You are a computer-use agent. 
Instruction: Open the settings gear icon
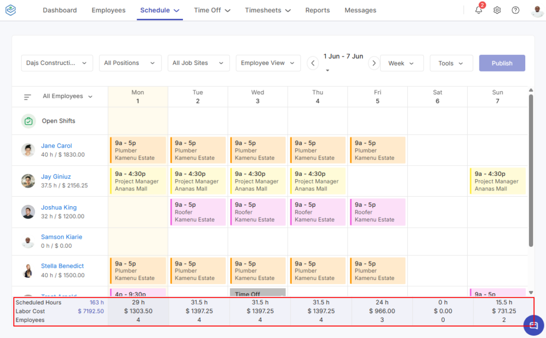[x=497, y=10]
